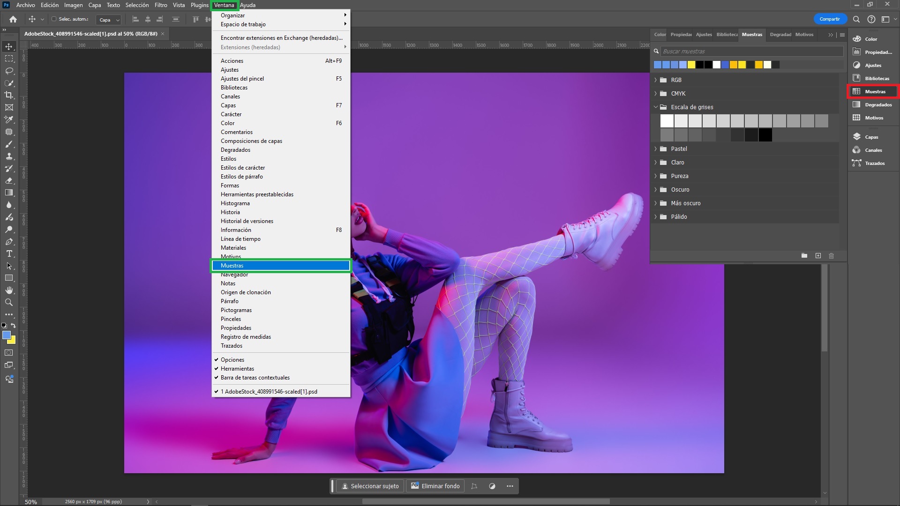Click the Compartir button
This screenshot has width=900, height=506.
pyautogui.click(x=830, y=19)
